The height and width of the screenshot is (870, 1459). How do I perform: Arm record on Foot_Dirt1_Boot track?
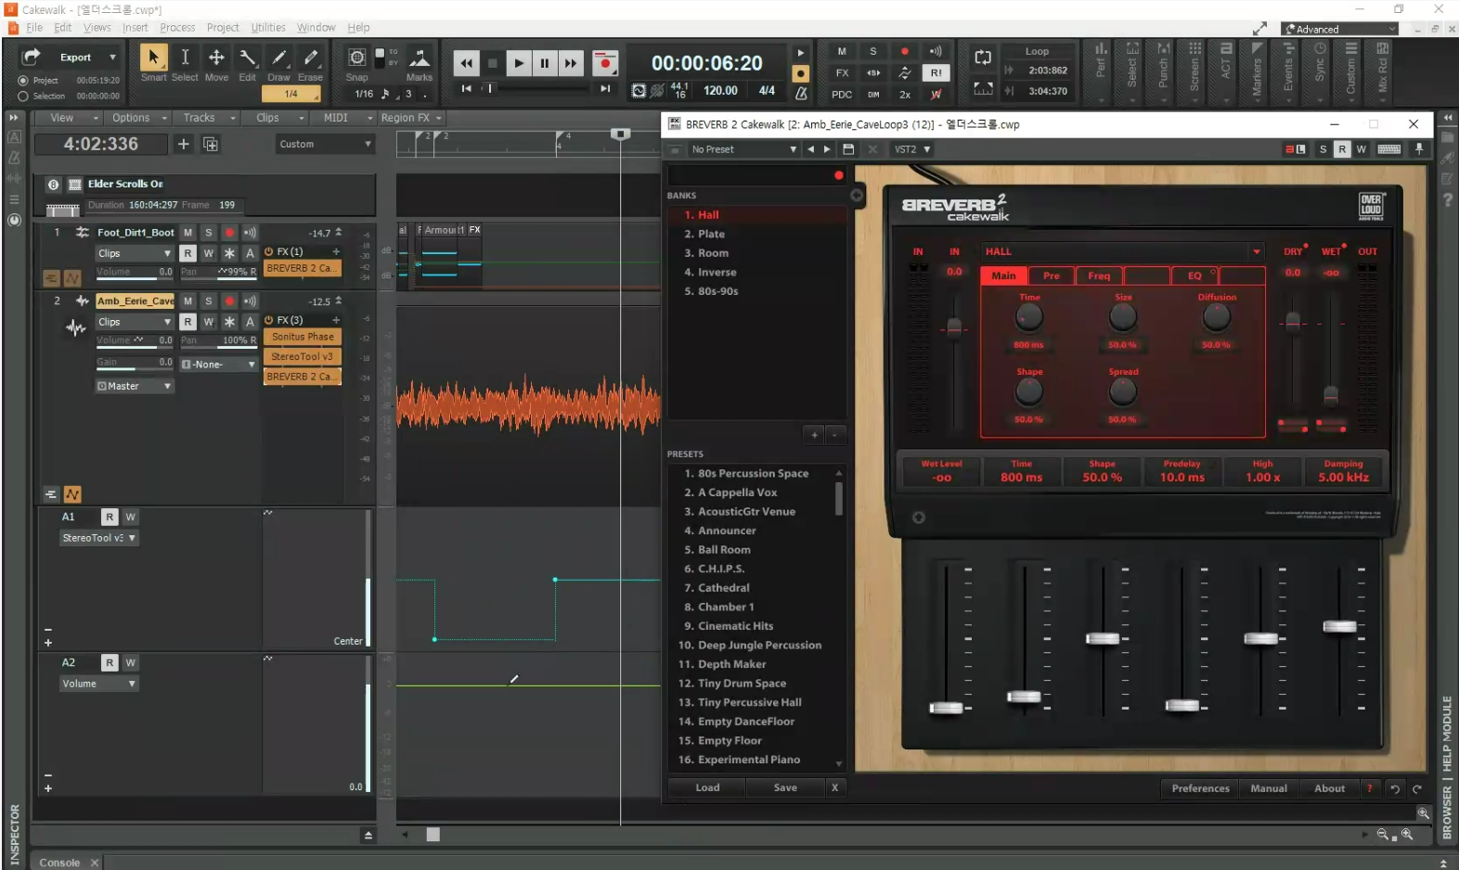[229, 233]
